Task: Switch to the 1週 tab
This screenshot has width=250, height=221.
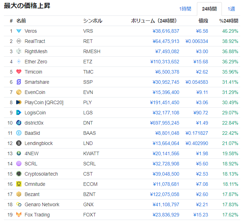Action: coord(231,9)
